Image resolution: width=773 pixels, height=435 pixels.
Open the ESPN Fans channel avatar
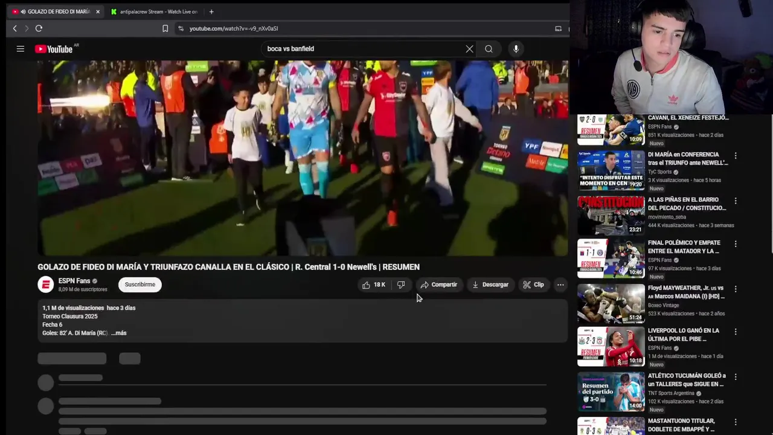tap(45, 285)
